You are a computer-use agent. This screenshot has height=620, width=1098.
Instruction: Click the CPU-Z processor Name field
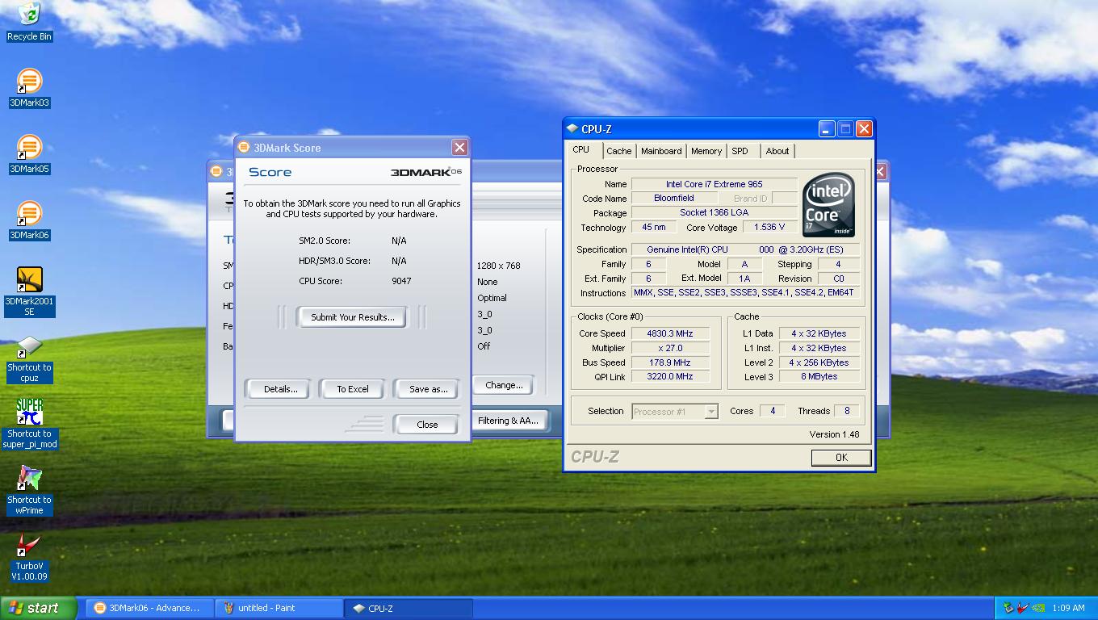[714, 184]
